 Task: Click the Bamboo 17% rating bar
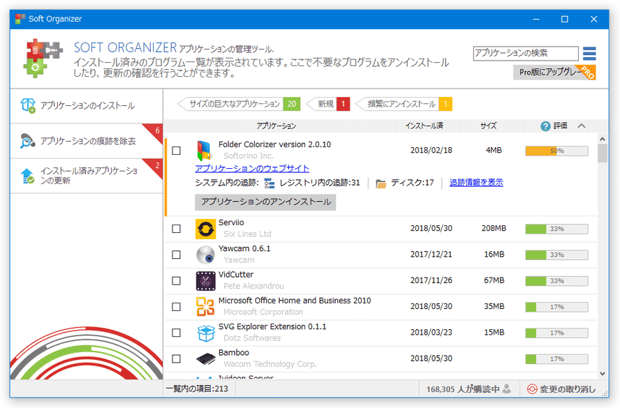[556, 359]
